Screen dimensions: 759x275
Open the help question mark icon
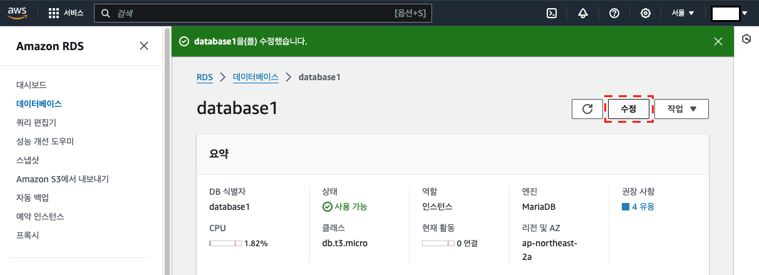[614, 13]
